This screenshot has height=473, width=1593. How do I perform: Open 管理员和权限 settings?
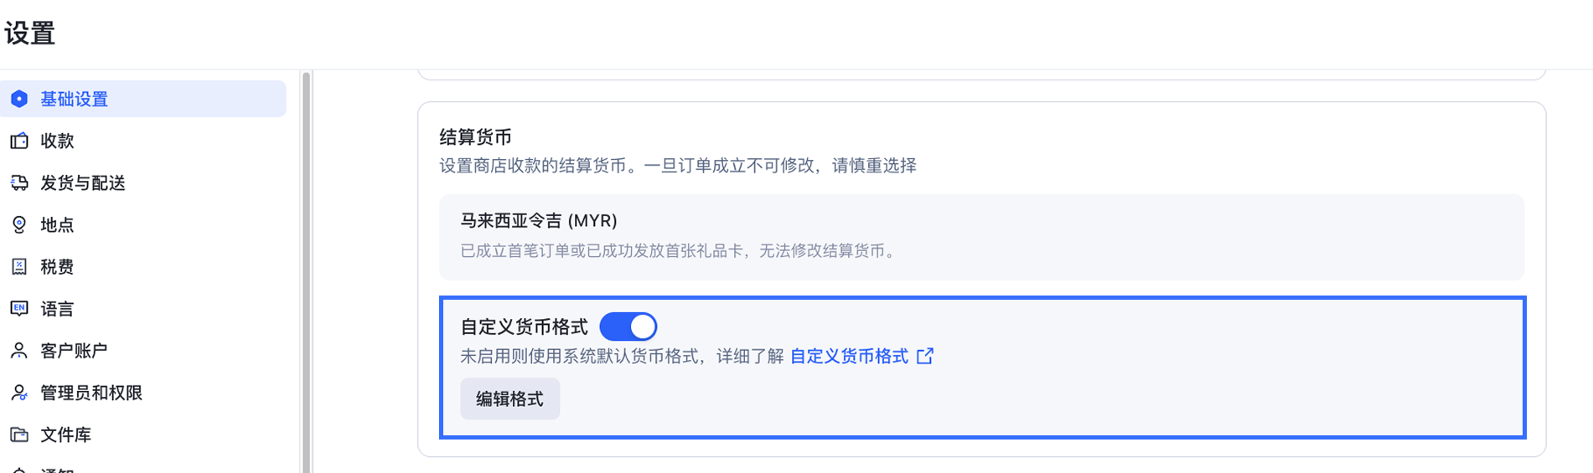[91, 393]
